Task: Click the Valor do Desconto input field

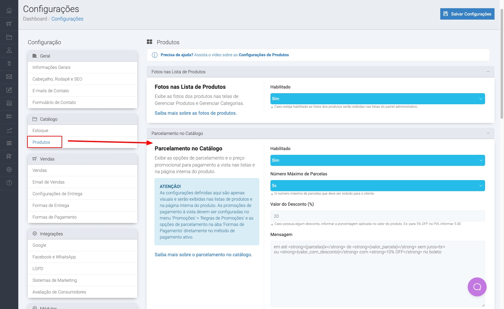Action: click(x=377, y=216)
